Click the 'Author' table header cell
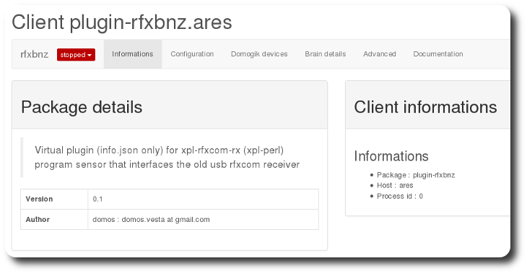 (54, 220)
